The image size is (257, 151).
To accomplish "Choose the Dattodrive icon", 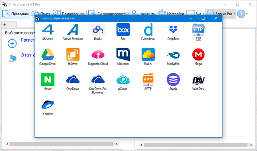I will [x=148, y=30].
